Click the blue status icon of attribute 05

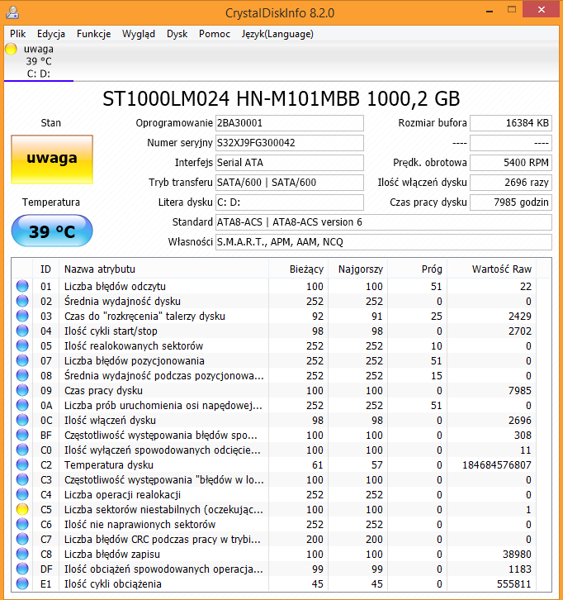[22, 346]
